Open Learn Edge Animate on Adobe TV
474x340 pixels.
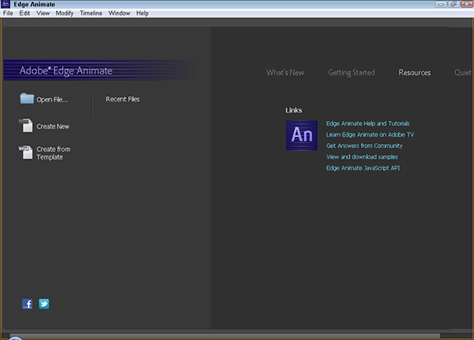click(x=370, y=135)
